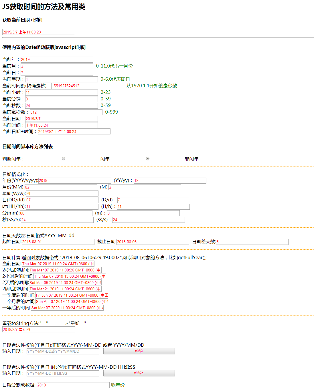Click the 当前分钟 field

(62, 99)
